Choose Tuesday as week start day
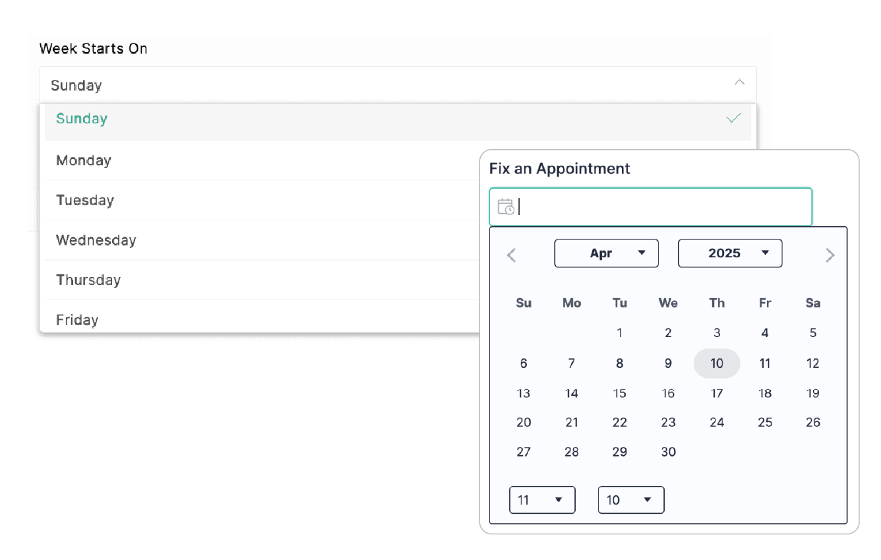Viewport: 881px width, 560px height. click(85, 201)
